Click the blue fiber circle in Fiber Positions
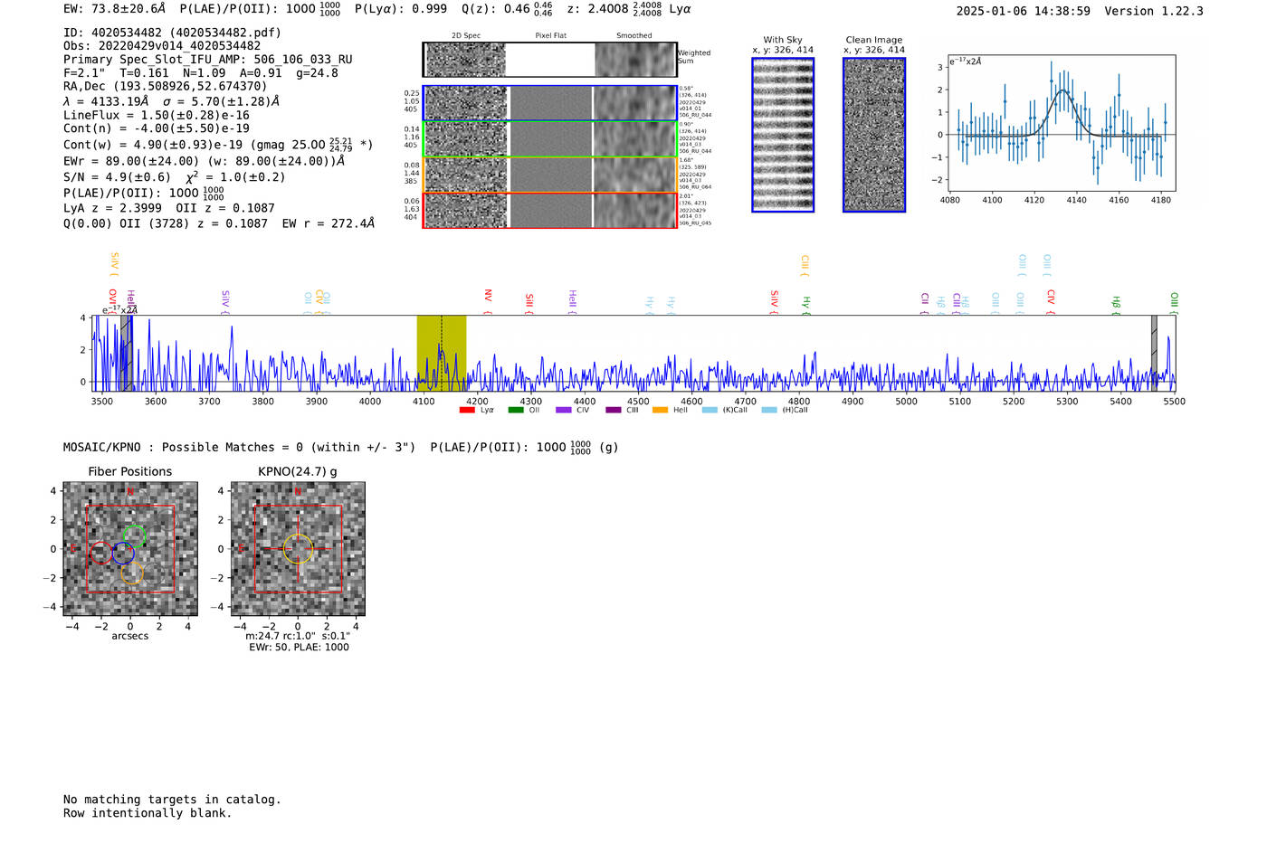The image size is (1267, 862). pyautogui.click(x=123, y=554)
